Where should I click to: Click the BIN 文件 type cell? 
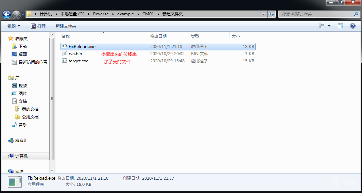point(200,54)
